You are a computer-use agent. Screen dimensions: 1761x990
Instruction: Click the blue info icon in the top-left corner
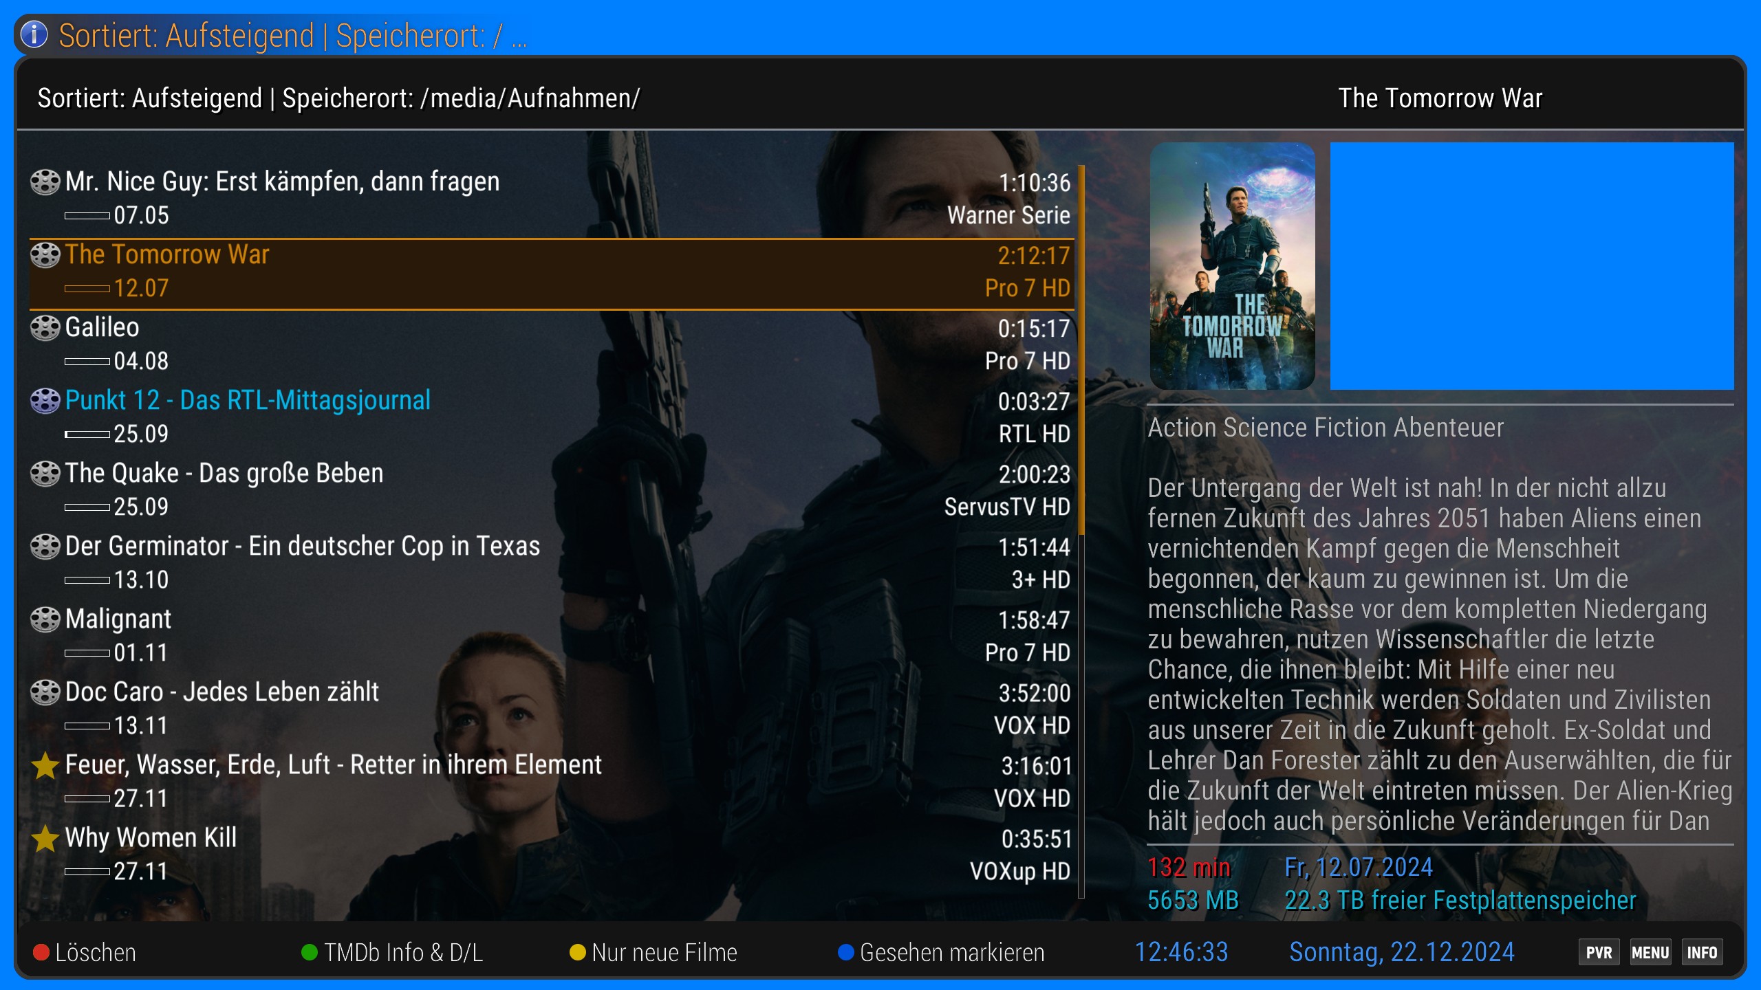[x=34, y=34]
